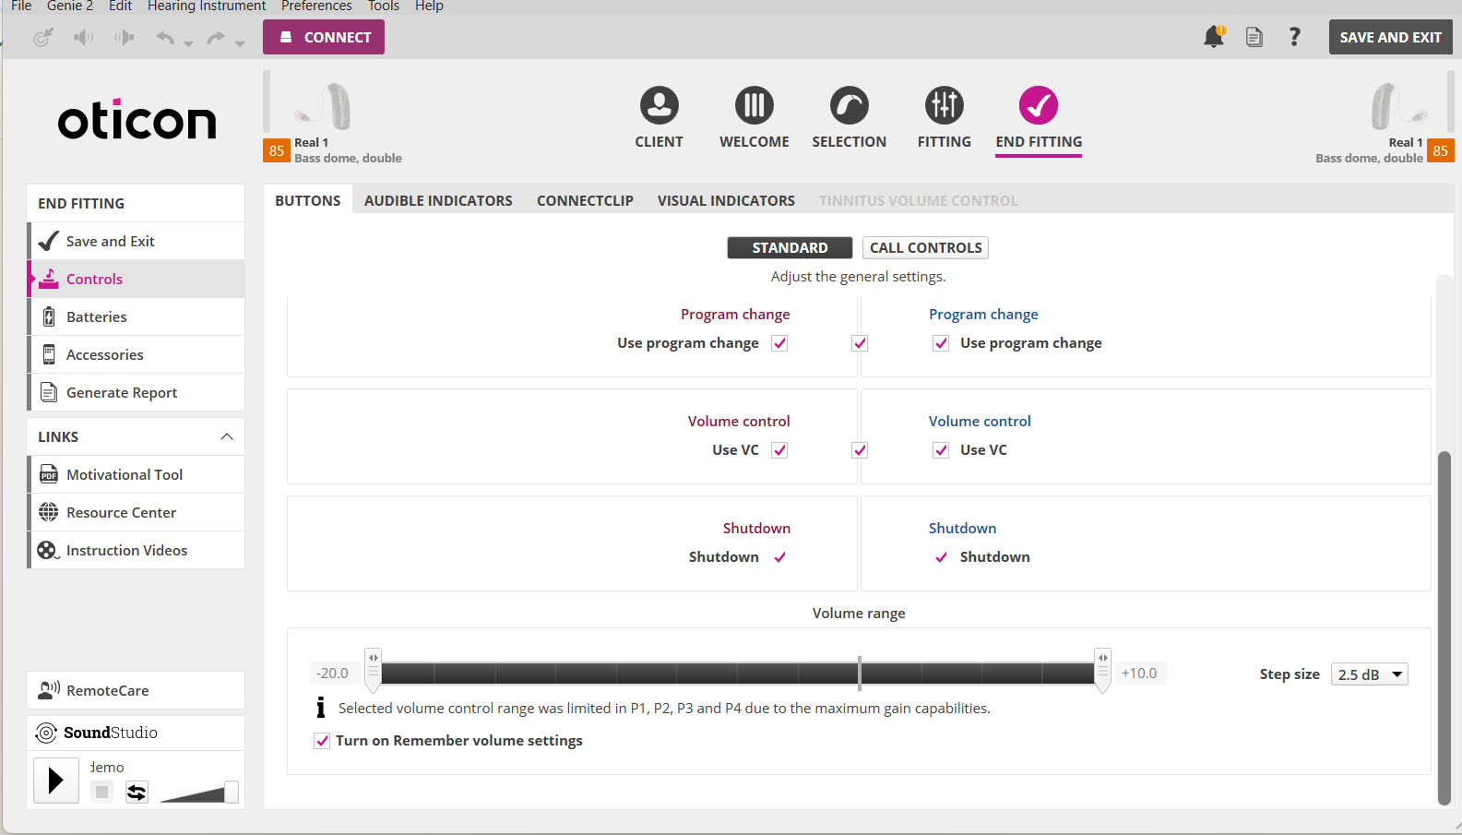Click the question mark help icon
The height and width of the screenshot is (835, 1462).
click(x=1295, y=37)
